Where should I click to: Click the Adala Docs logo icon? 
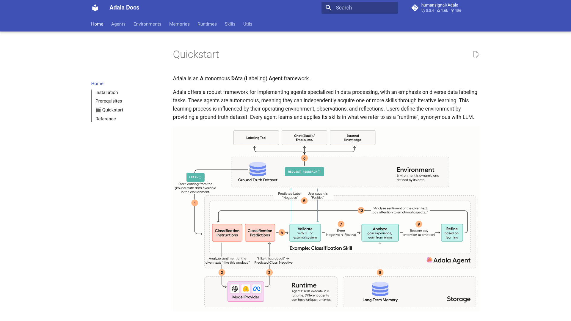tap(95, 8)
